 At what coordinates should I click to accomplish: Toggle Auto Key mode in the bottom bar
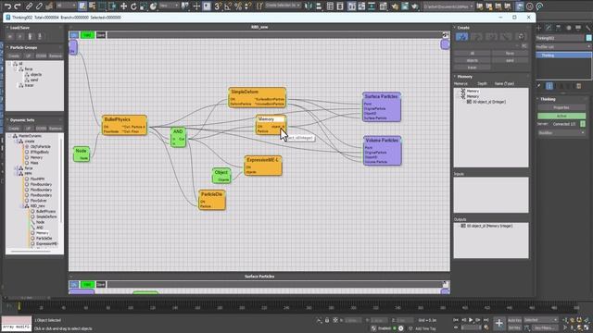tap(514, 320)
